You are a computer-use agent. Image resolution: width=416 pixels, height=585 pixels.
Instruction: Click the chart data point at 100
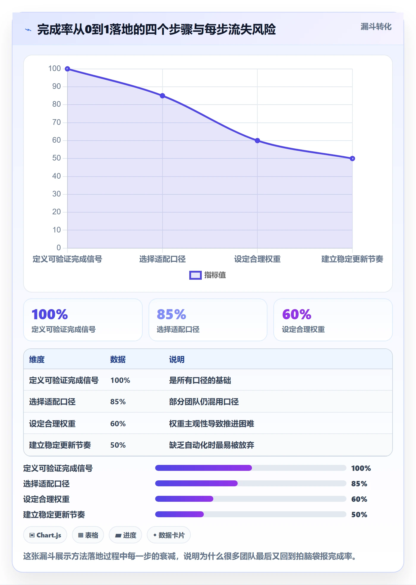click(67, 69)
